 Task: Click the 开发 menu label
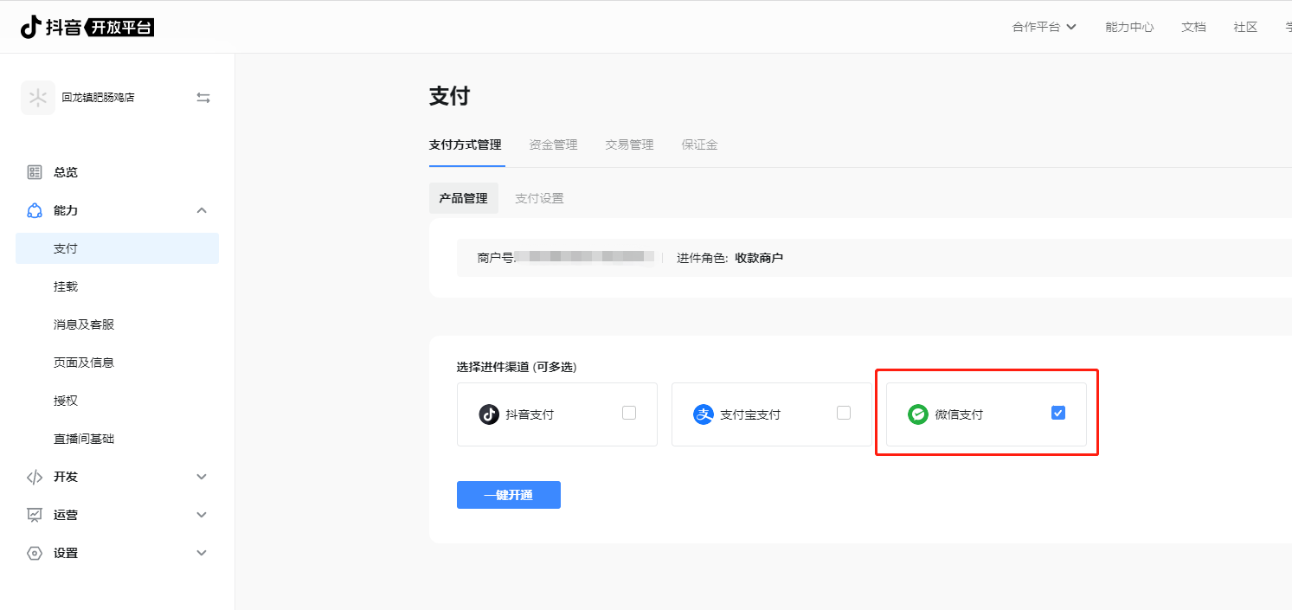[x=66, y=477]
